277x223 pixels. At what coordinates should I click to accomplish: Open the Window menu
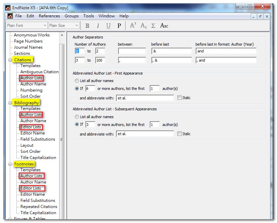coord(107,16)
